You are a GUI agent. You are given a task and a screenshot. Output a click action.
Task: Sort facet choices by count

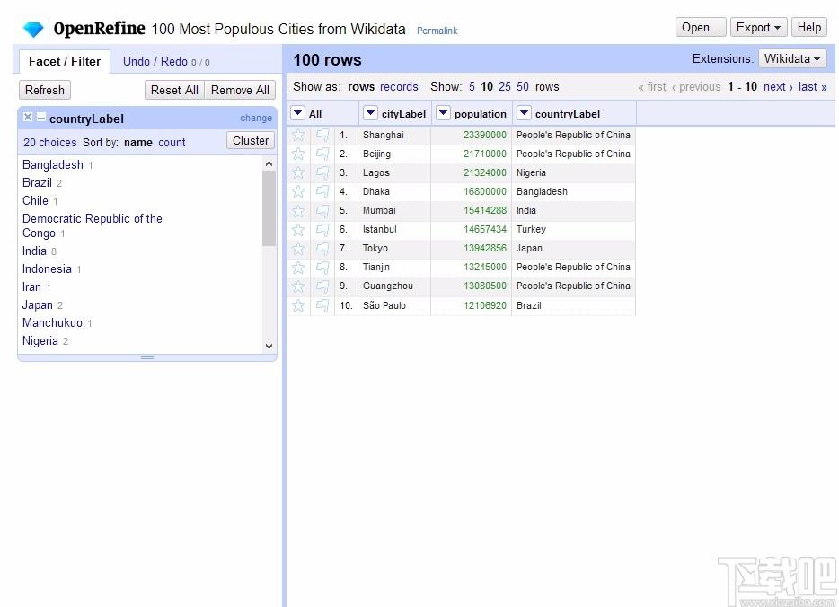pyautogui.click(x=172, y=143)
